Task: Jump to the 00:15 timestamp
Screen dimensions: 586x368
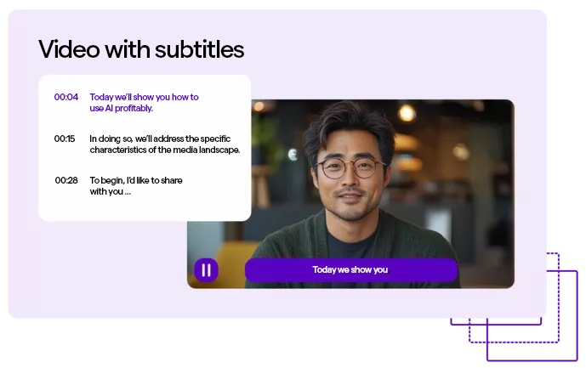Action: coord(65,139)
